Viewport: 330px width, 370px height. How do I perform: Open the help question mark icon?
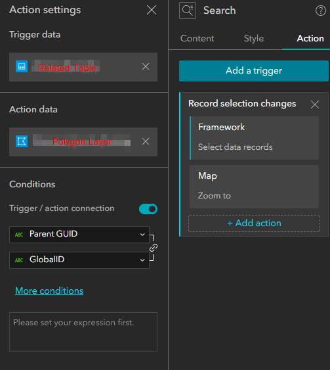click(x=321, y=11)
